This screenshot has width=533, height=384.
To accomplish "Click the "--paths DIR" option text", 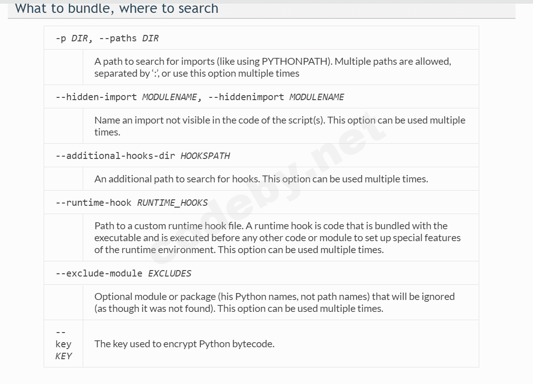I will [129, 39].
